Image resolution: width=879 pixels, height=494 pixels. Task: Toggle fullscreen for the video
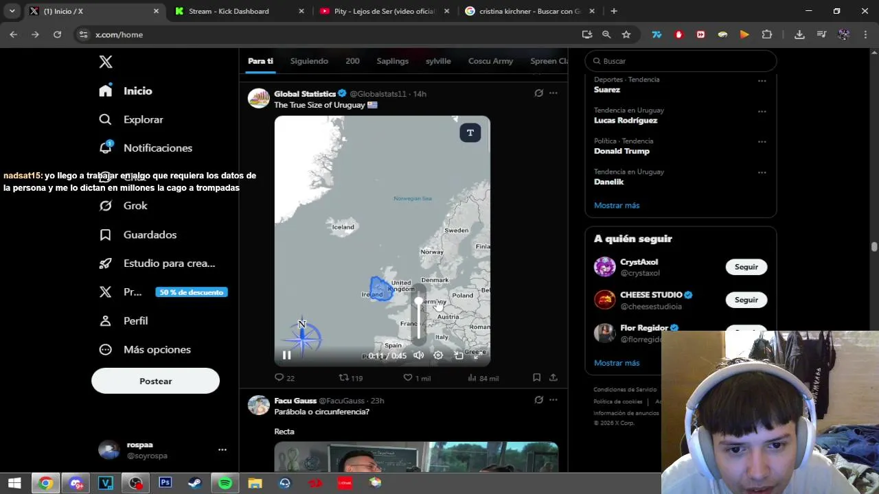pos(477,355)
